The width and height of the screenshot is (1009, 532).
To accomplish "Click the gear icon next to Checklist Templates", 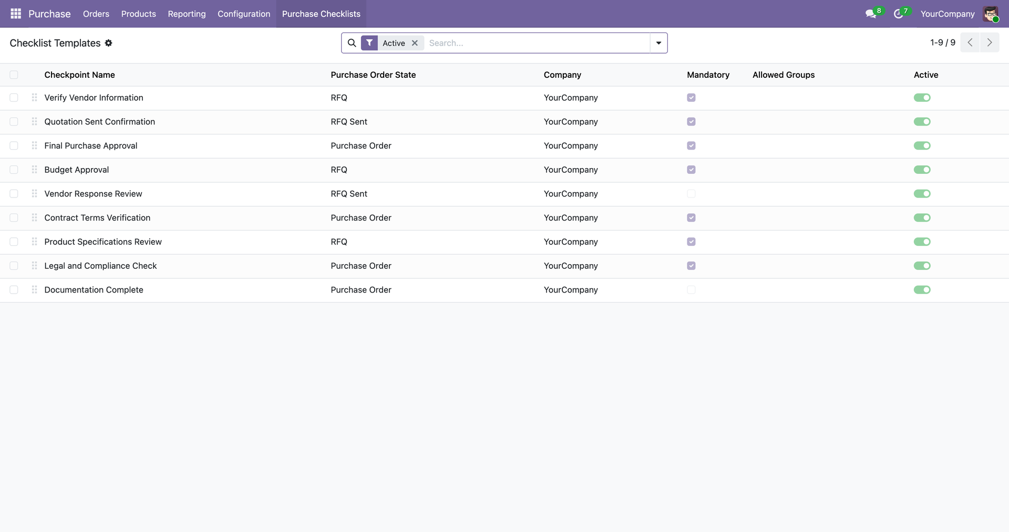I will click(x=109, y=43).
